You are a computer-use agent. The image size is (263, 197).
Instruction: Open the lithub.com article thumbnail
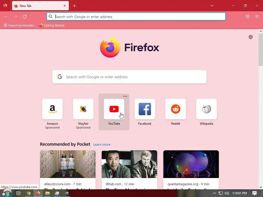click(129, 164)
